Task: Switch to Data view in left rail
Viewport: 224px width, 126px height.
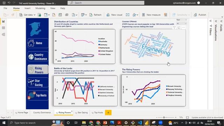Action: tap(3, 28)
